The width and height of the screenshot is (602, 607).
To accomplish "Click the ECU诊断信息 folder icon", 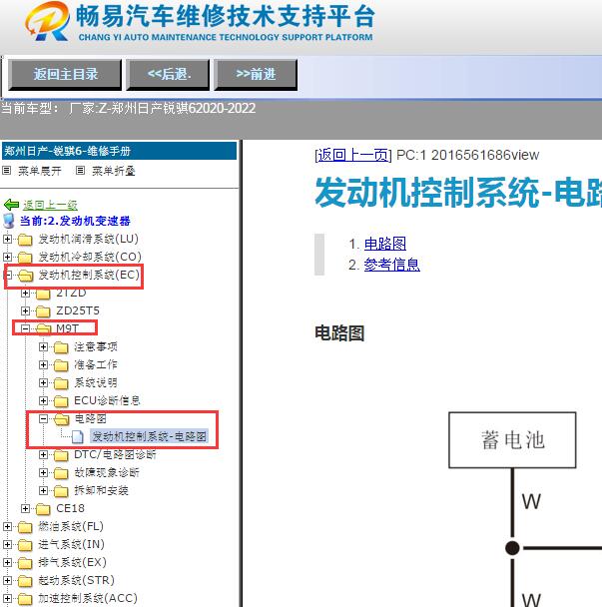I will (61, 401).
